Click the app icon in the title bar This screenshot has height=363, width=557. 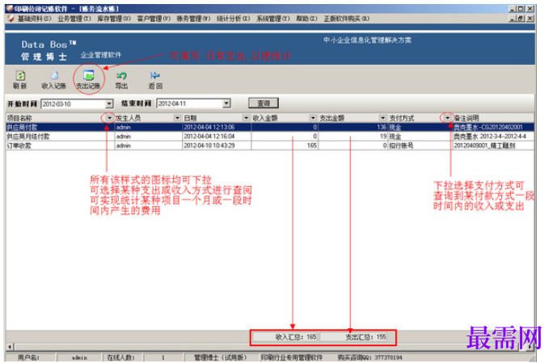click(10, 9)
